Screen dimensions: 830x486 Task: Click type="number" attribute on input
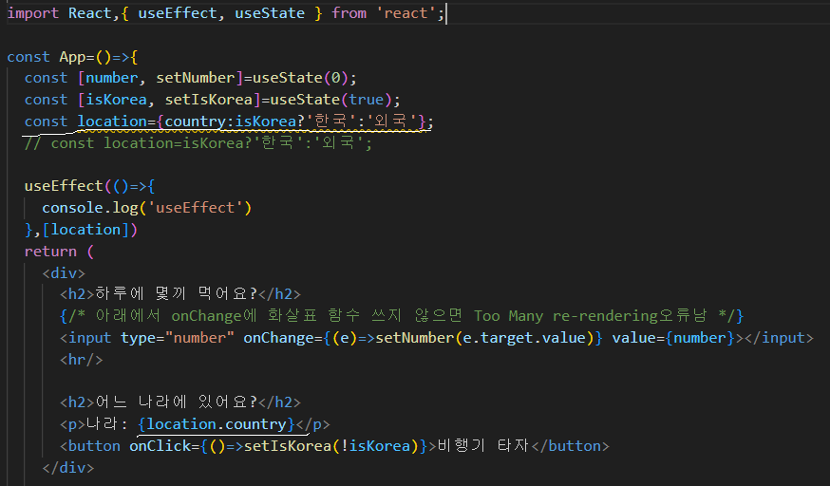(x=178, y=337)
